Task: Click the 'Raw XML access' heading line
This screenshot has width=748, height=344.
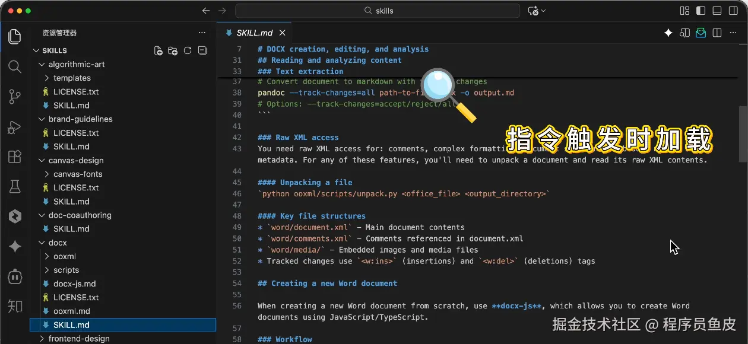Action: (298, 137)
